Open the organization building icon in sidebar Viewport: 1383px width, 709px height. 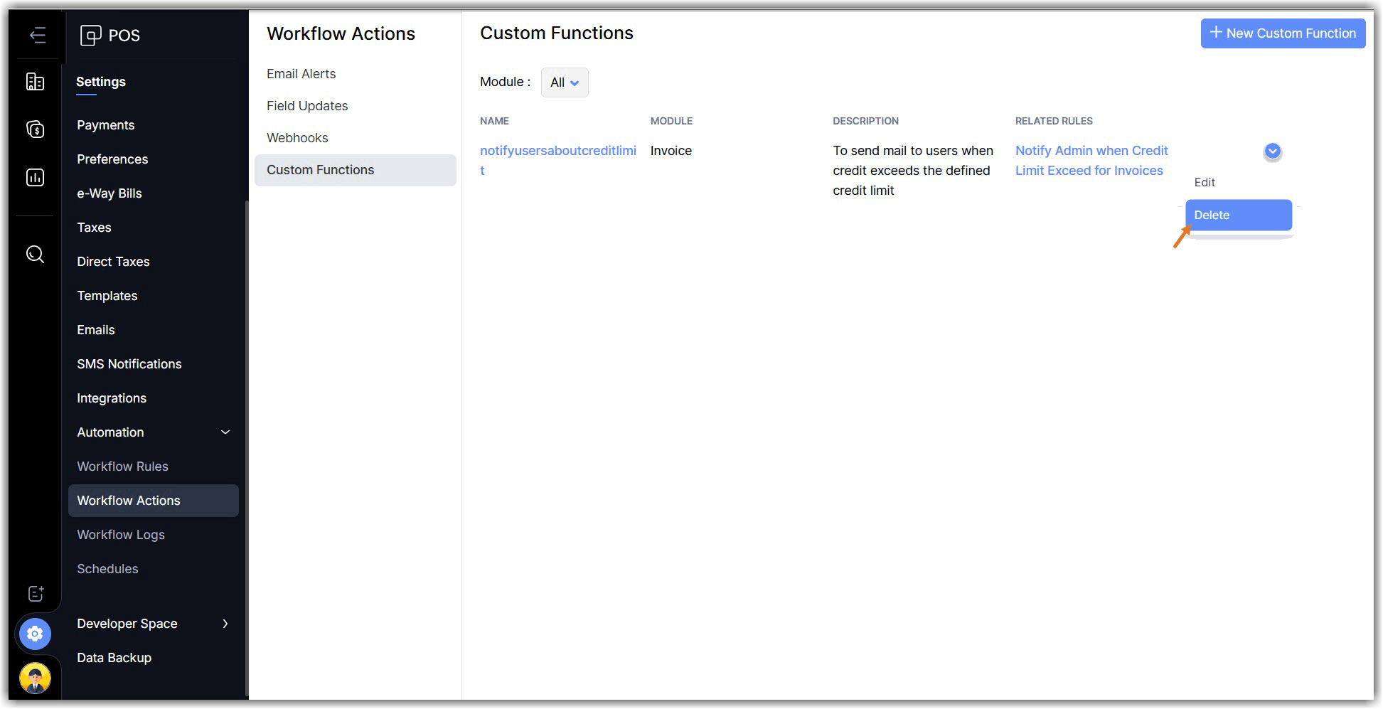35,82
